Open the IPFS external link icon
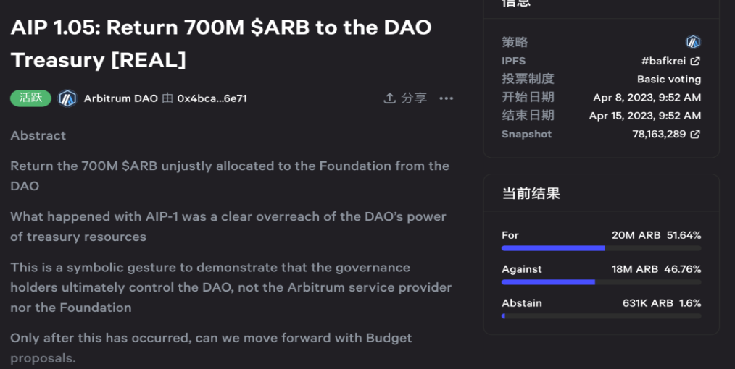Screen dimensions: 735x369 [695, 61]
